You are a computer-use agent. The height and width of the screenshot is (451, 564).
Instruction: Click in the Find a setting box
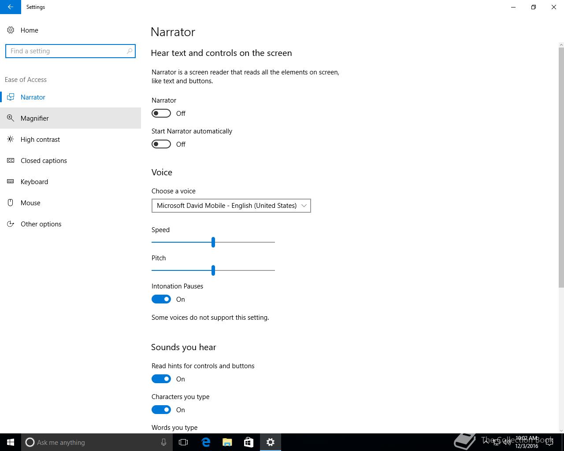70,51
